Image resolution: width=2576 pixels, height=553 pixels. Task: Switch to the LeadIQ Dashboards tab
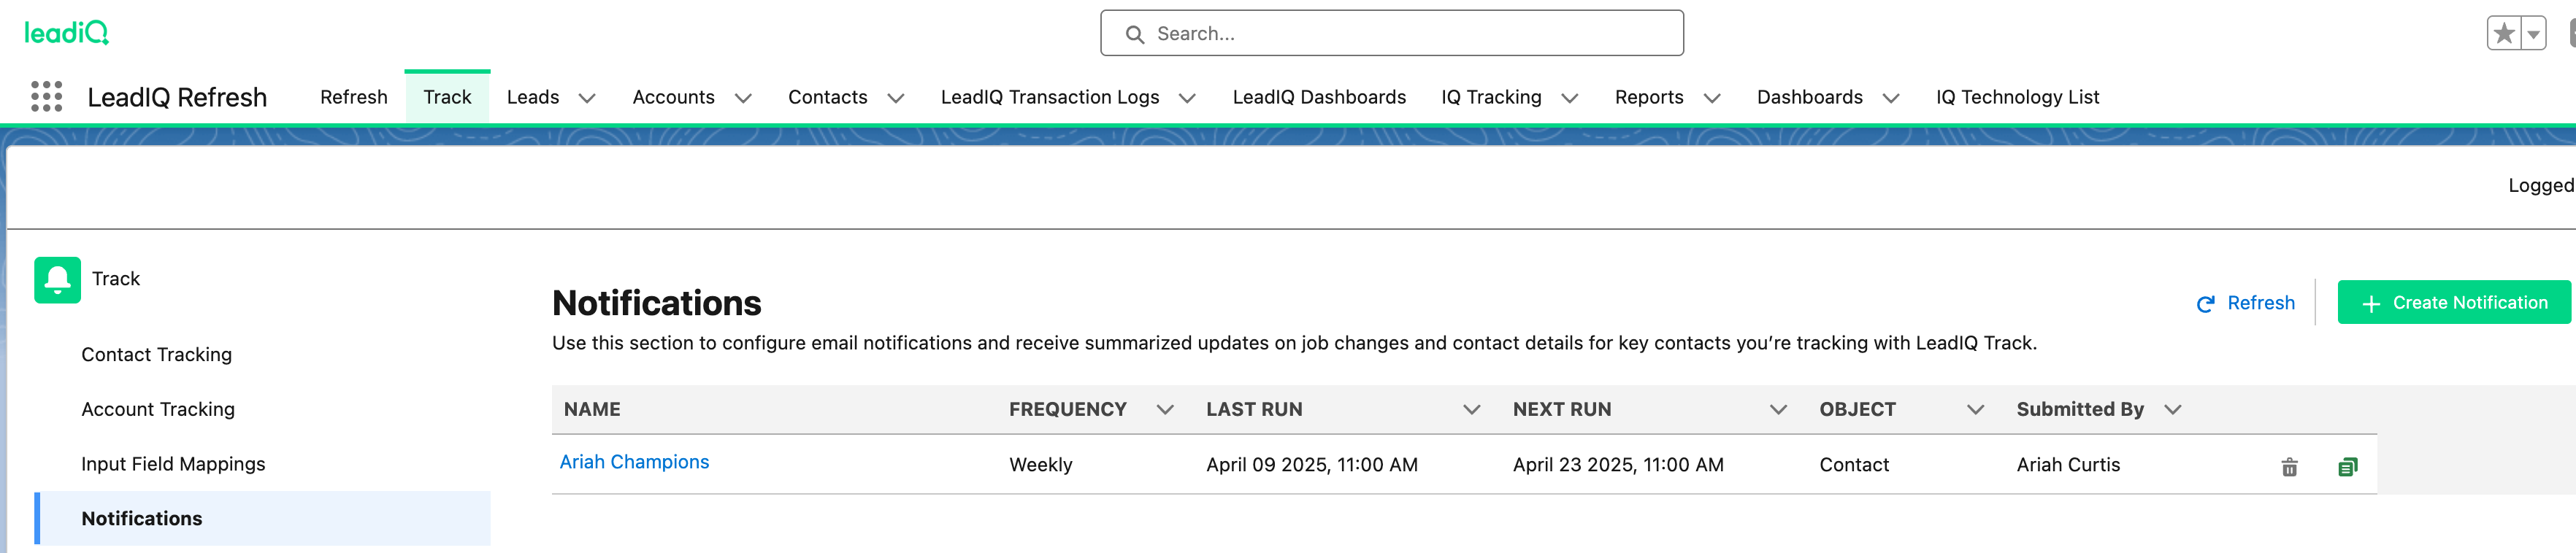tap(1318, 97)
